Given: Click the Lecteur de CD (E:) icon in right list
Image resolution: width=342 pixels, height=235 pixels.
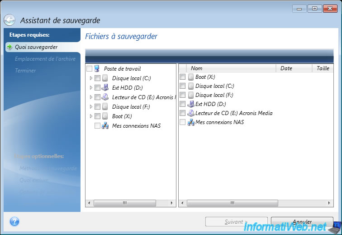Looking at the screenshot, I should pos(190,113).
